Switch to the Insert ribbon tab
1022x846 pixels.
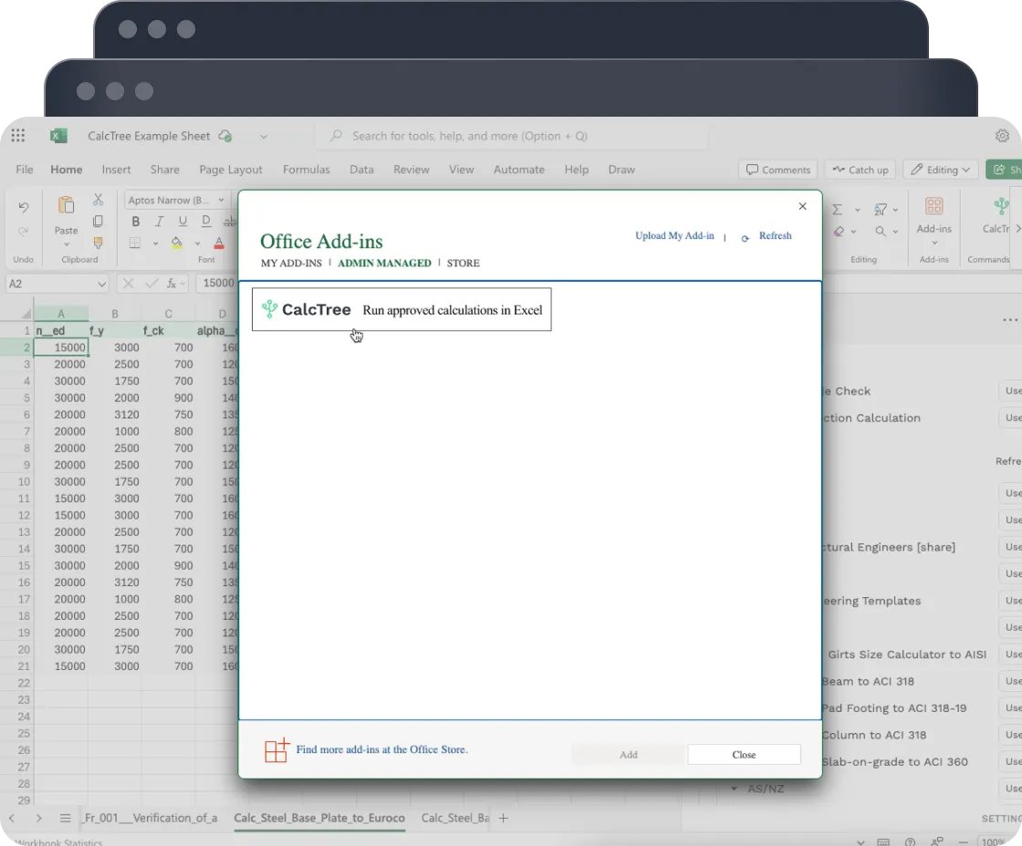116,170
